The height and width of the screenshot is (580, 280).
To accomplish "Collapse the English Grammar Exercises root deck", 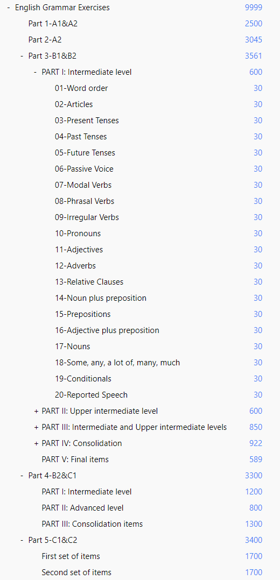I will (9, 8).
